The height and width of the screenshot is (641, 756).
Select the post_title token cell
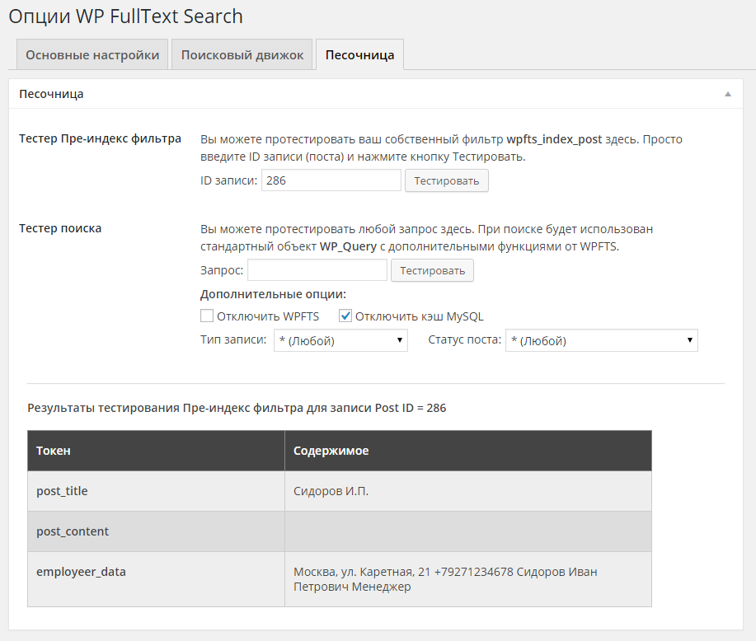click(x=156, y=491)
